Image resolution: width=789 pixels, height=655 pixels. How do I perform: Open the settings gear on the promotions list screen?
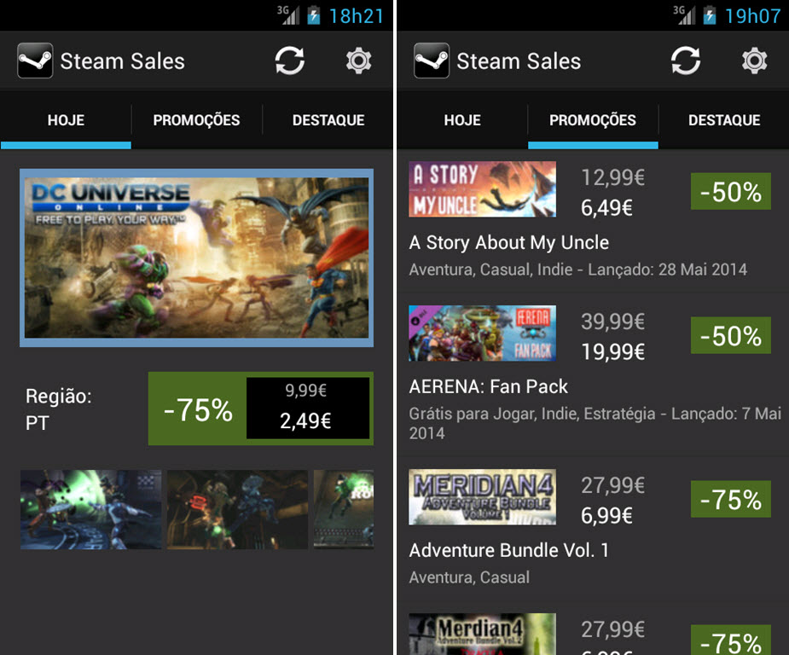(754, 61)
